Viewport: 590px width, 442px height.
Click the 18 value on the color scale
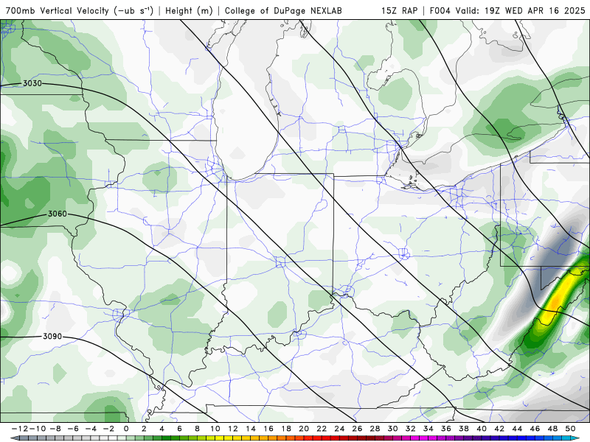286,429
